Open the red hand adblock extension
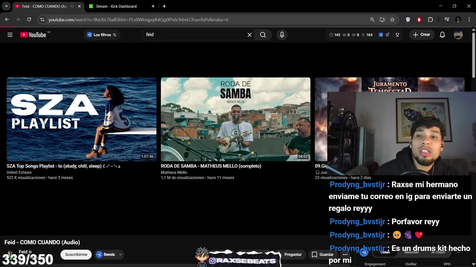The height and width of the screenshot is (267, 476). [419, 20]
